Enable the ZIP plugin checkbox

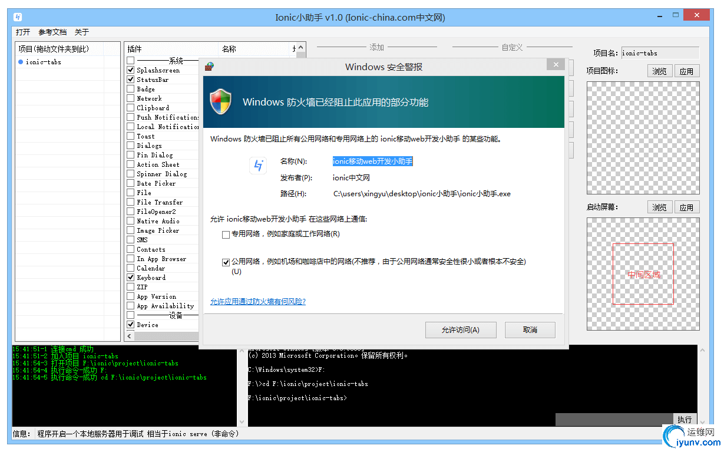pos(131,287)
